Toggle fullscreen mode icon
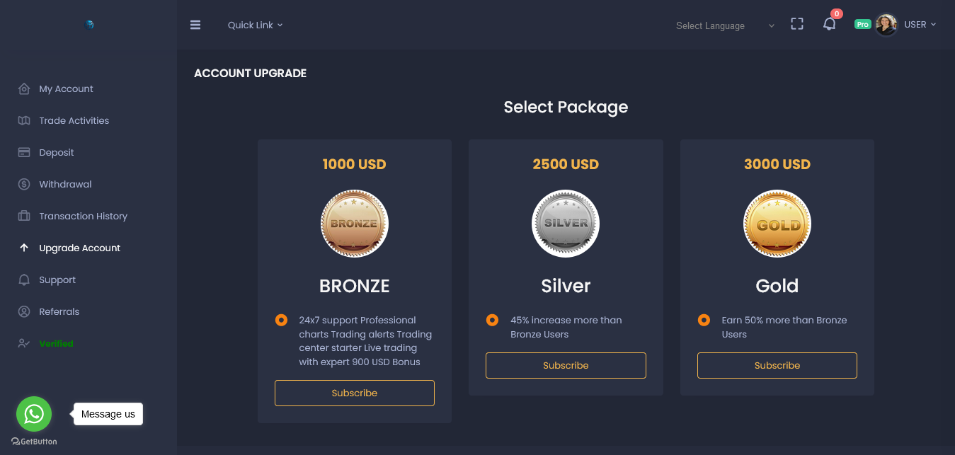Viewport: 955px width, 455px height. point(797,24)
